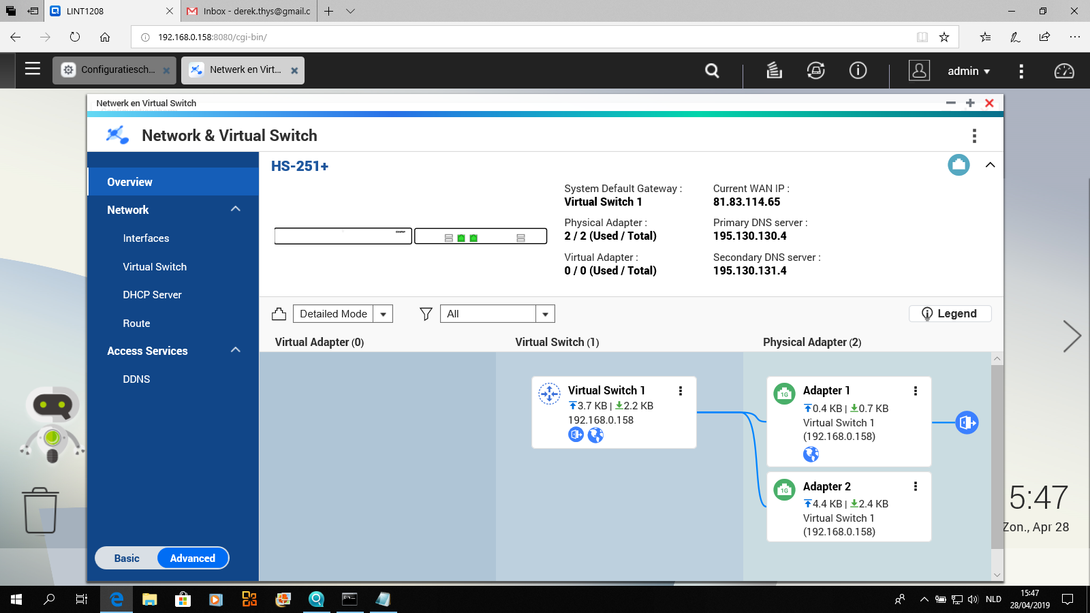Open the QTS main hamburger menu
The image size is (1090, 613).
(x=33, y=69)
